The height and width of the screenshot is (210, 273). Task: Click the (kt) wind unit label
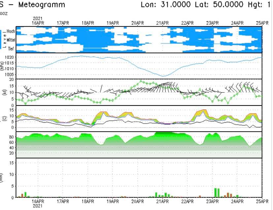coord(2,92)
